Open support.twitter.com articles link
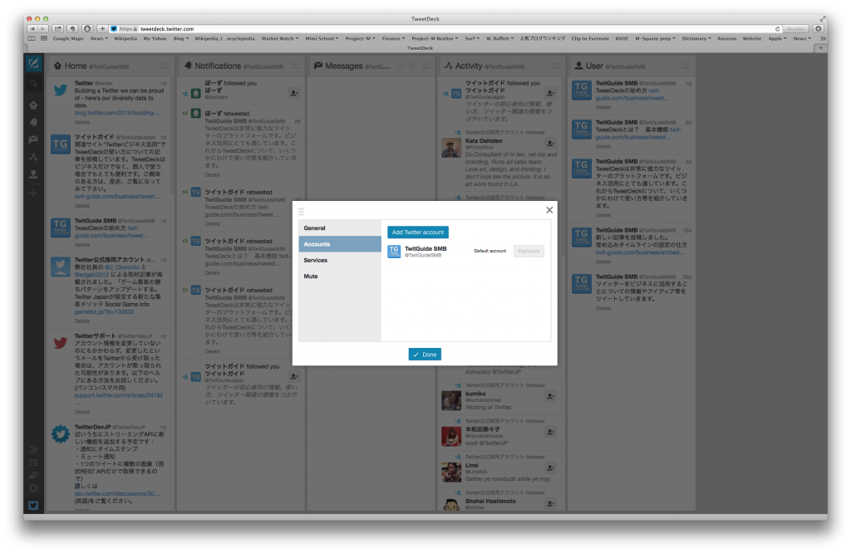Viewport: 851px width, 553px height. [x=118, y=395]
